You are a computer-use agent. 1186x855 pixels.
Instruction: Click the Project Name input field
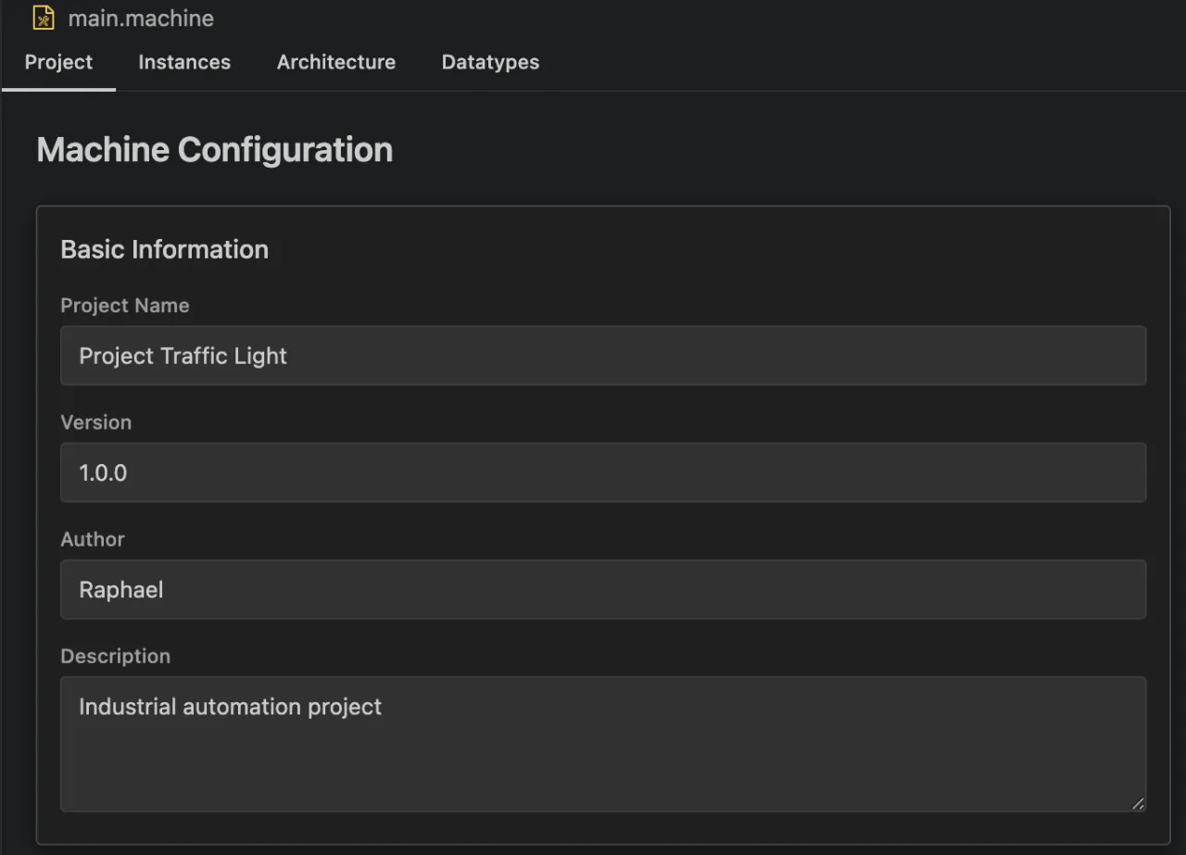pos(603,356)
